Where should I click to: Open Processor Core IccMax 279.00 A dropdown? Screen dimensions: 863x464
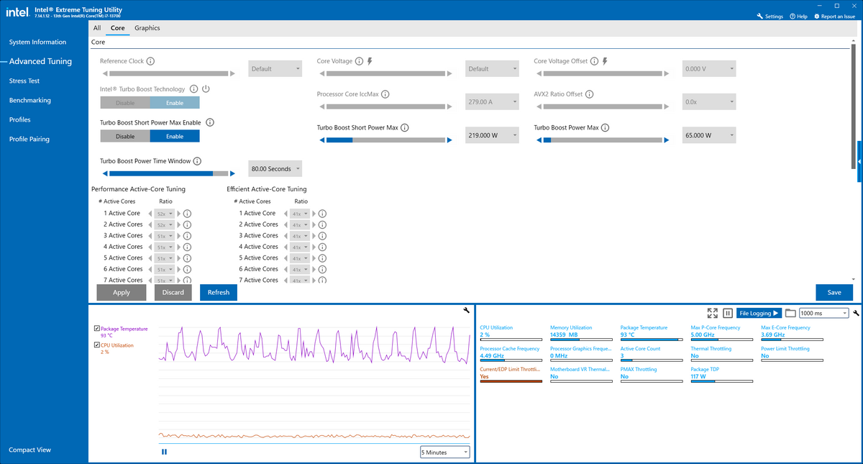(x=492, y=102)
